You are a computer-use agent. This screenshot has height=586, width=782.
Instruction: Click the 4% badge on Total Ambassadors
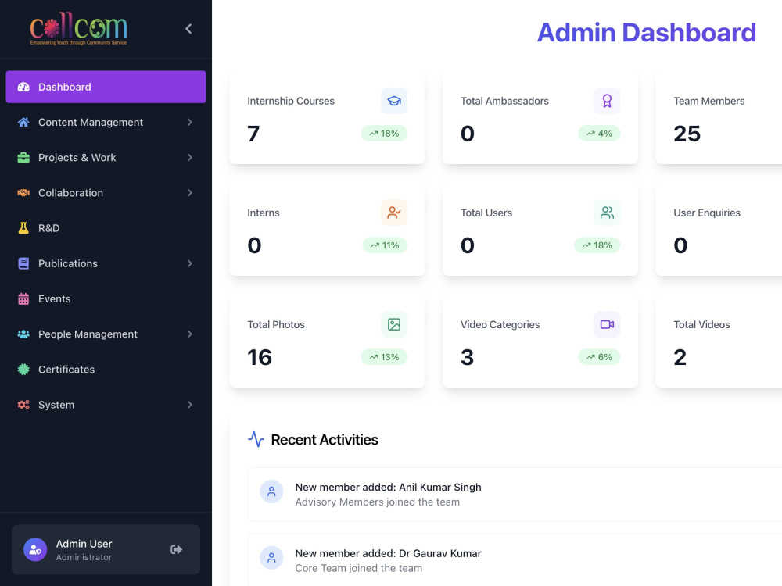click(599, 134)
